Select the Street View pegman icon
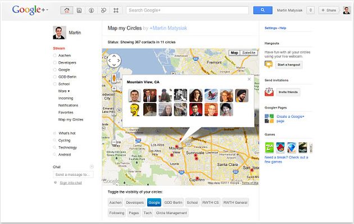 (x=114, y=79)
